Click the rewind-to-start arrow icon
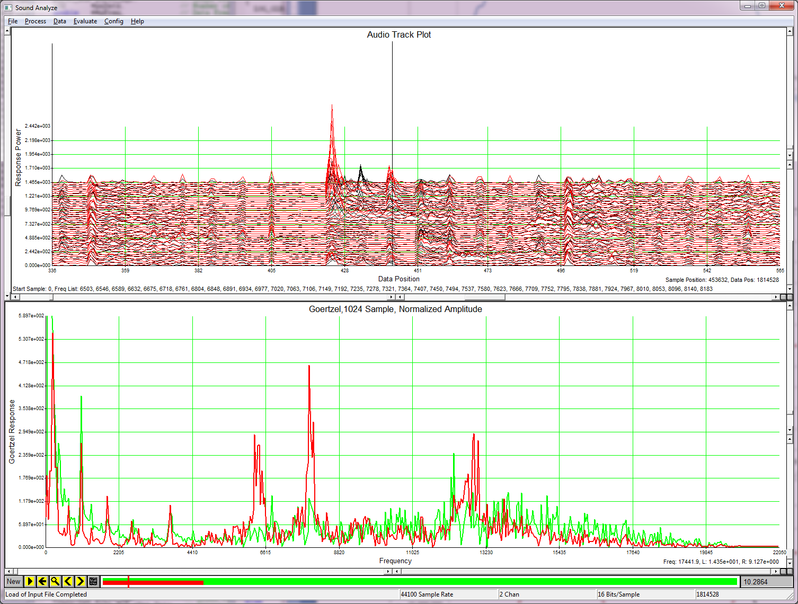798x604 pixels. [42, 581]
